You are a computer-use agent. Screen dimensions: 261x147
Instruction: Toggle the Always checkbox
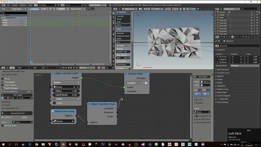tap(2, 79)
